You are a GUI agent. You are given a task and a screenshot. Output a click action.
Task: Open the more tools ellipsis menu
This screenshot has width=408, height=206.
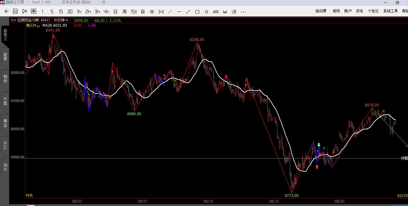click(x=243, y=12)
